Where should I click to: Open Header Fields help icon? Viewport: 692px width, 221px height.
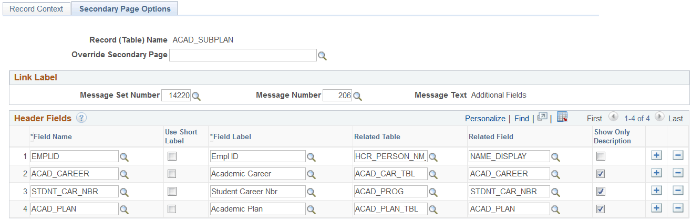coord(81,118)
